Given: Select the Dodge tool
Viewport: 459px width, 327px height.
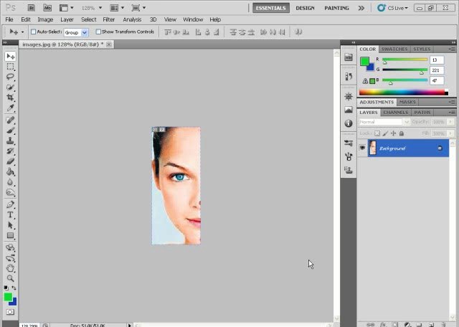Looking at the screenshot, I should [x=10, y=193].
